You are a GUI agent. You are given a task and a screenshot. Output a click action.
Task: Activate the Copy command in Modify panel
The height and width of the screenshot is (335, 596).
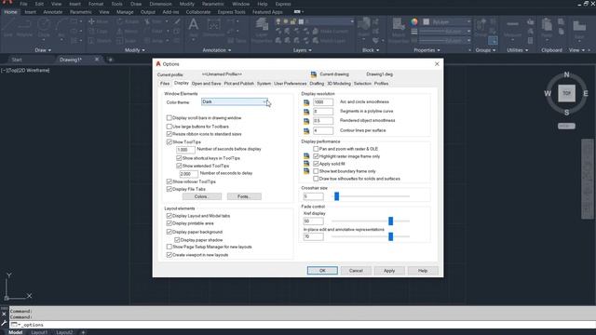[99, 31]
